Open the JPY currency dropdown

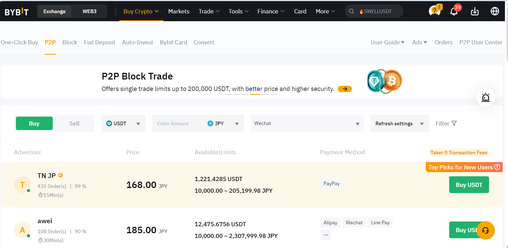coord(223,123)
